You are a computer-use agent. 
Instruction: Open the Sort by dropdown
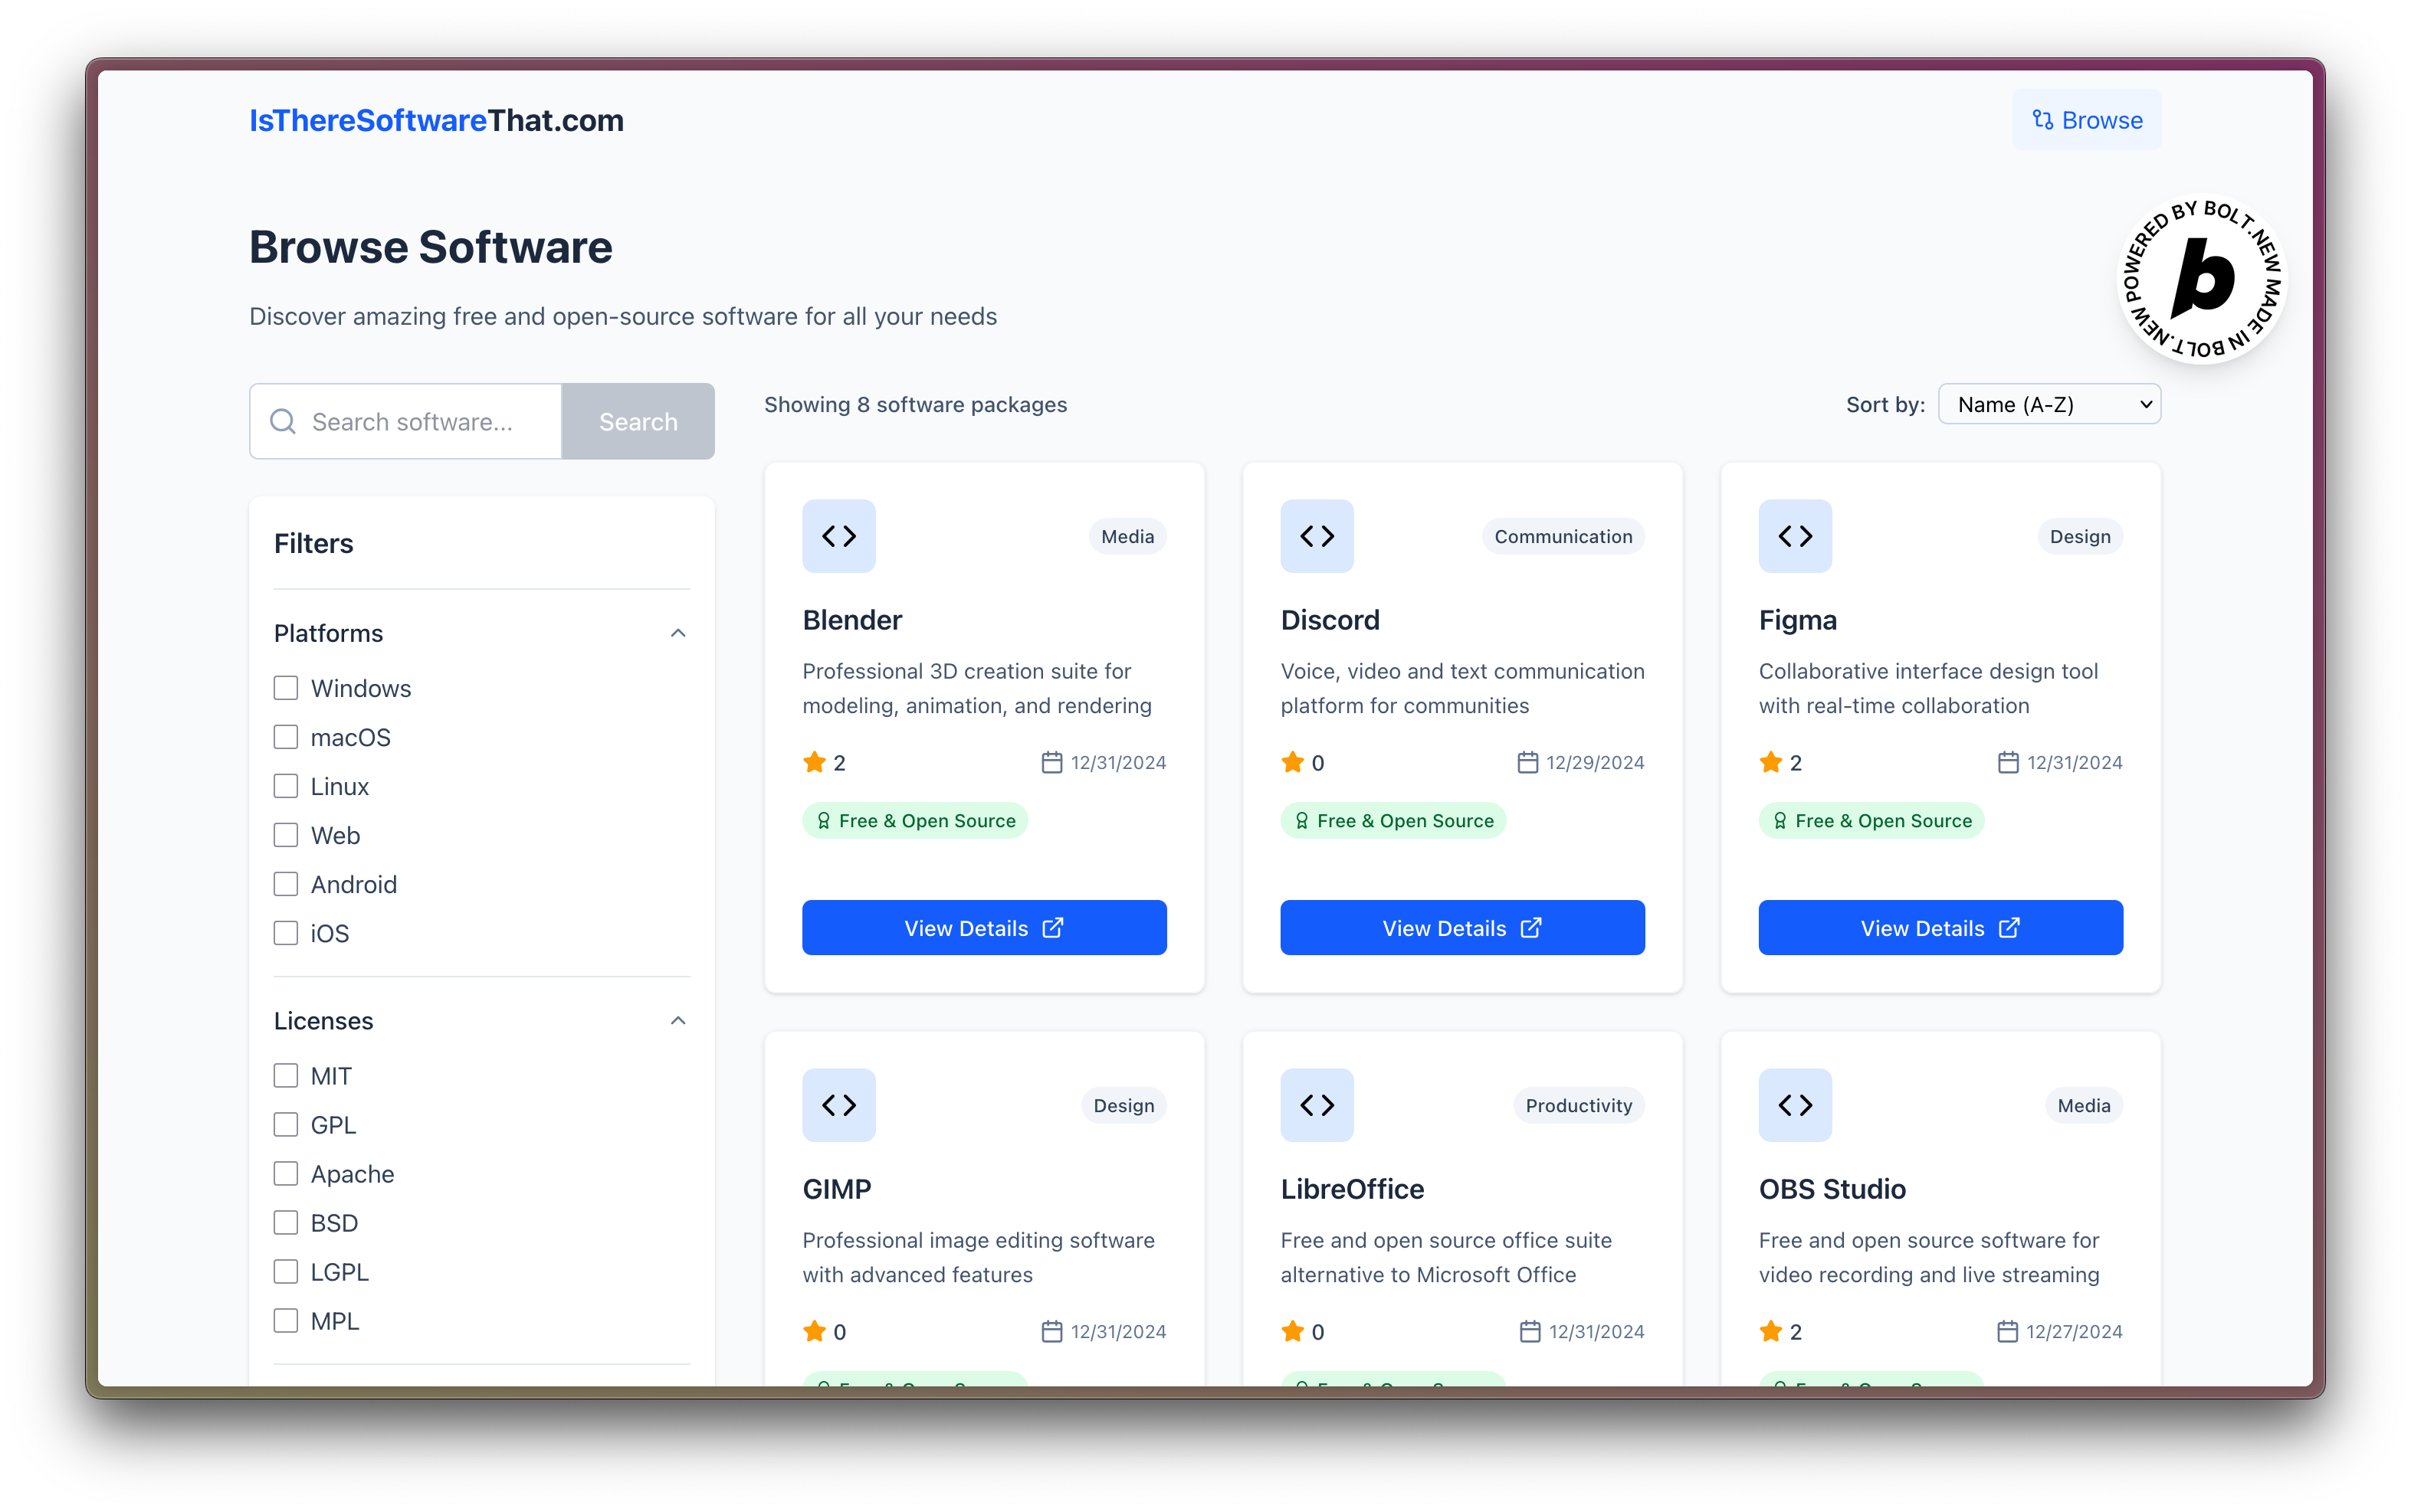2049,404
